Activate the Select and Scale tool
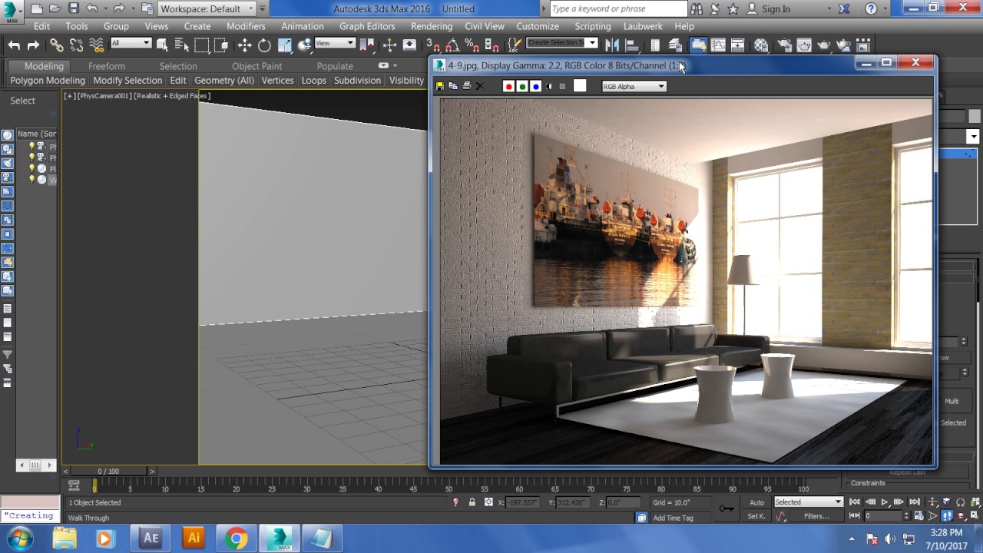 click(x=284, y=45)
